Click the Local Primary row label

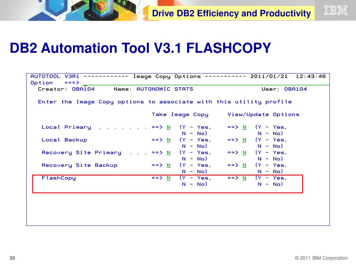coord(66,127)
